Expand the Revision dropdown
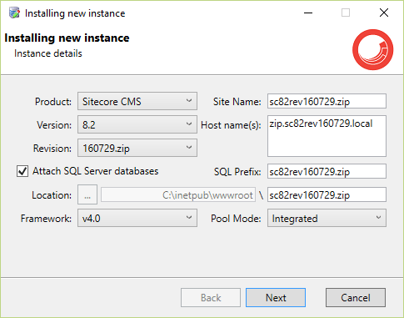404x318 pixels. 137,148
